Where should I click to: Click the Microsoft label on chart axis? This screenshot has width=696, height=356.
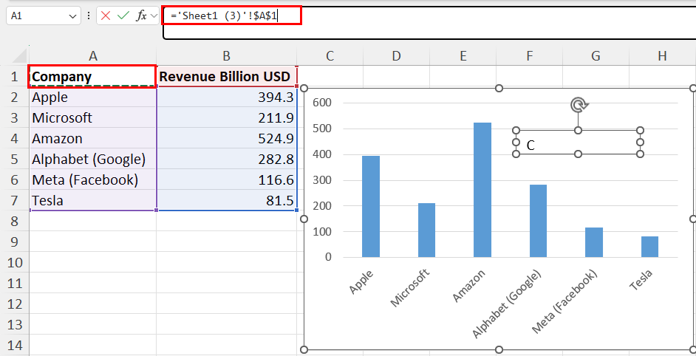pyautogui.click(x=410, y=287)
